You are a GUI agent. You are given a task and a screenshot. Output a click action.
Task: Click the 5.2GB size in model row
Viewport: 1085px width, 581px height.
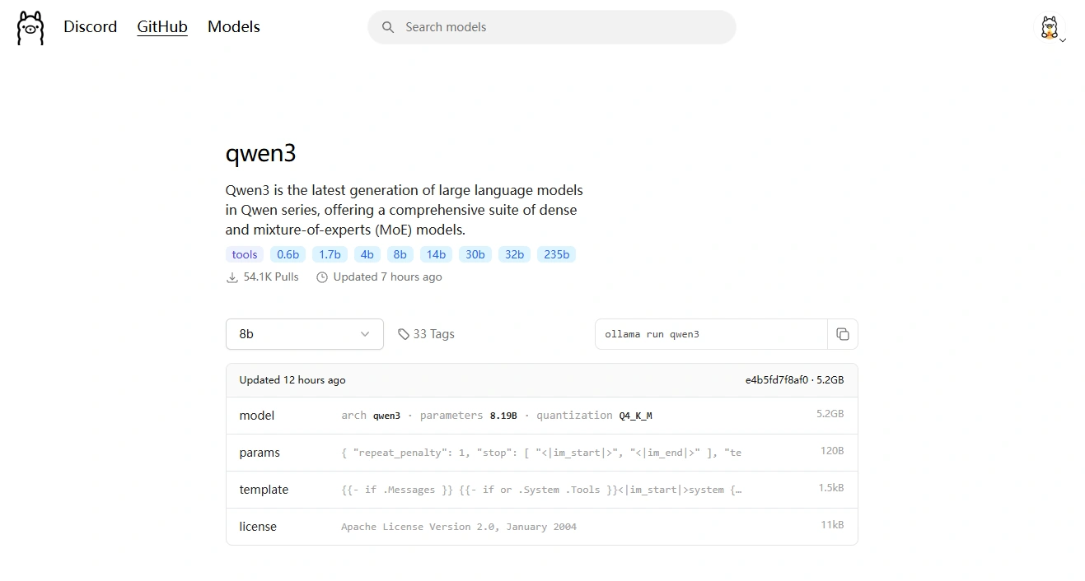830,414
